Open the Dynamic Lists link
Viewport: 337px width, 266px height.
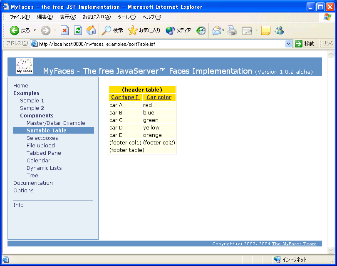(x=44, y=168)
